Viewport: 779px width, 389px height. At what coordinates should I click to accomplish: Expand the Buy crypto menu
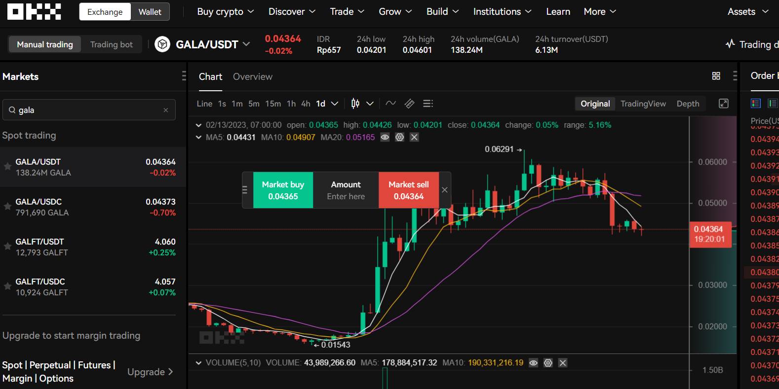[x=225, y=12]
